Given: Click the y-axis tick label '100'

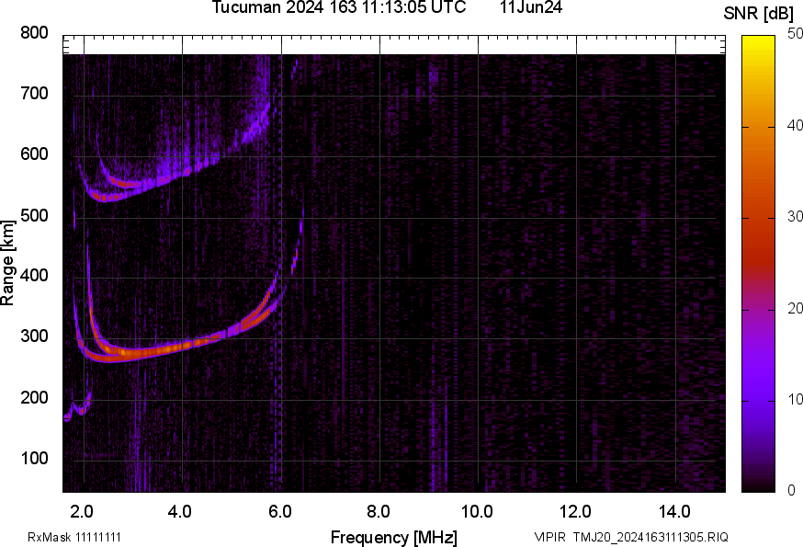Looking at the screenshot, I should [x=34, y=458].
